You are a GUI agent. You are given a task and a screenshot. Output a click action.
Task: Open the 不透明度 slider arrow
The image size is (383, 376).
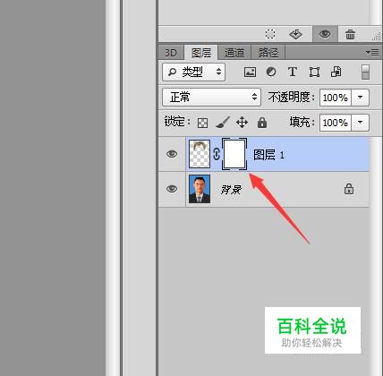tap(361, 98)
